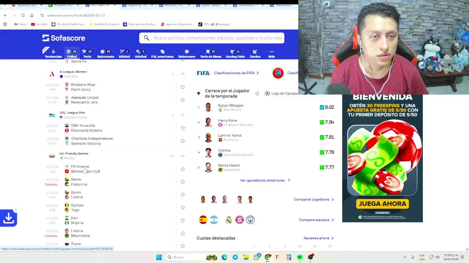469x263 pixels.
Task: Open the Gmail bookmark
Action: pyautogui.click(x=21, y=24)
